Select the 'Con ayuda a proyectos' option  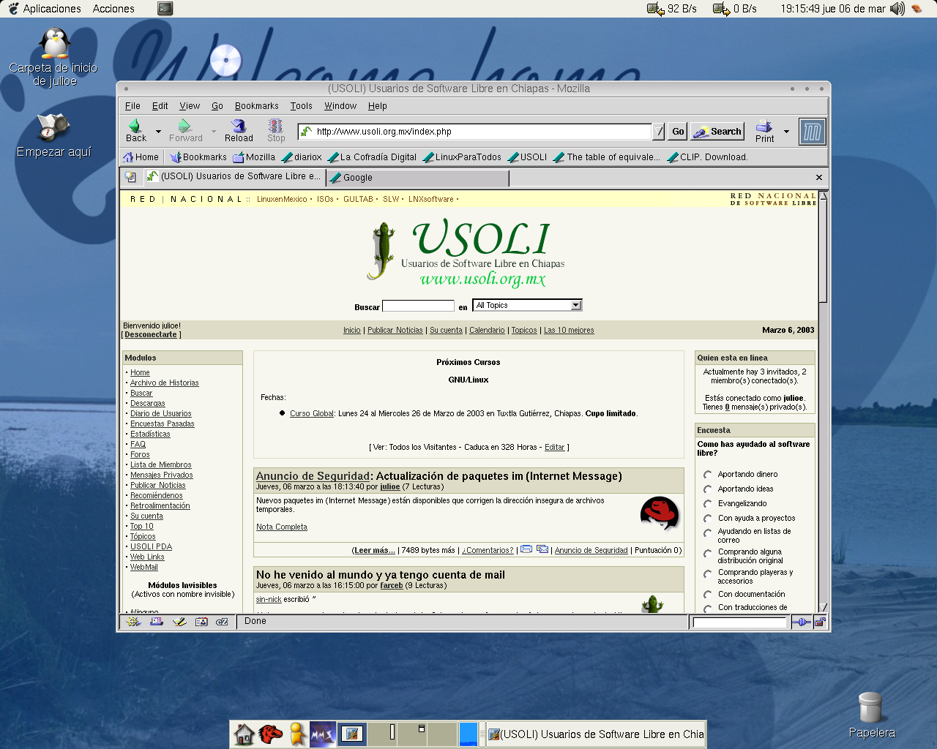pyautogui.click(x=708, y=519)
